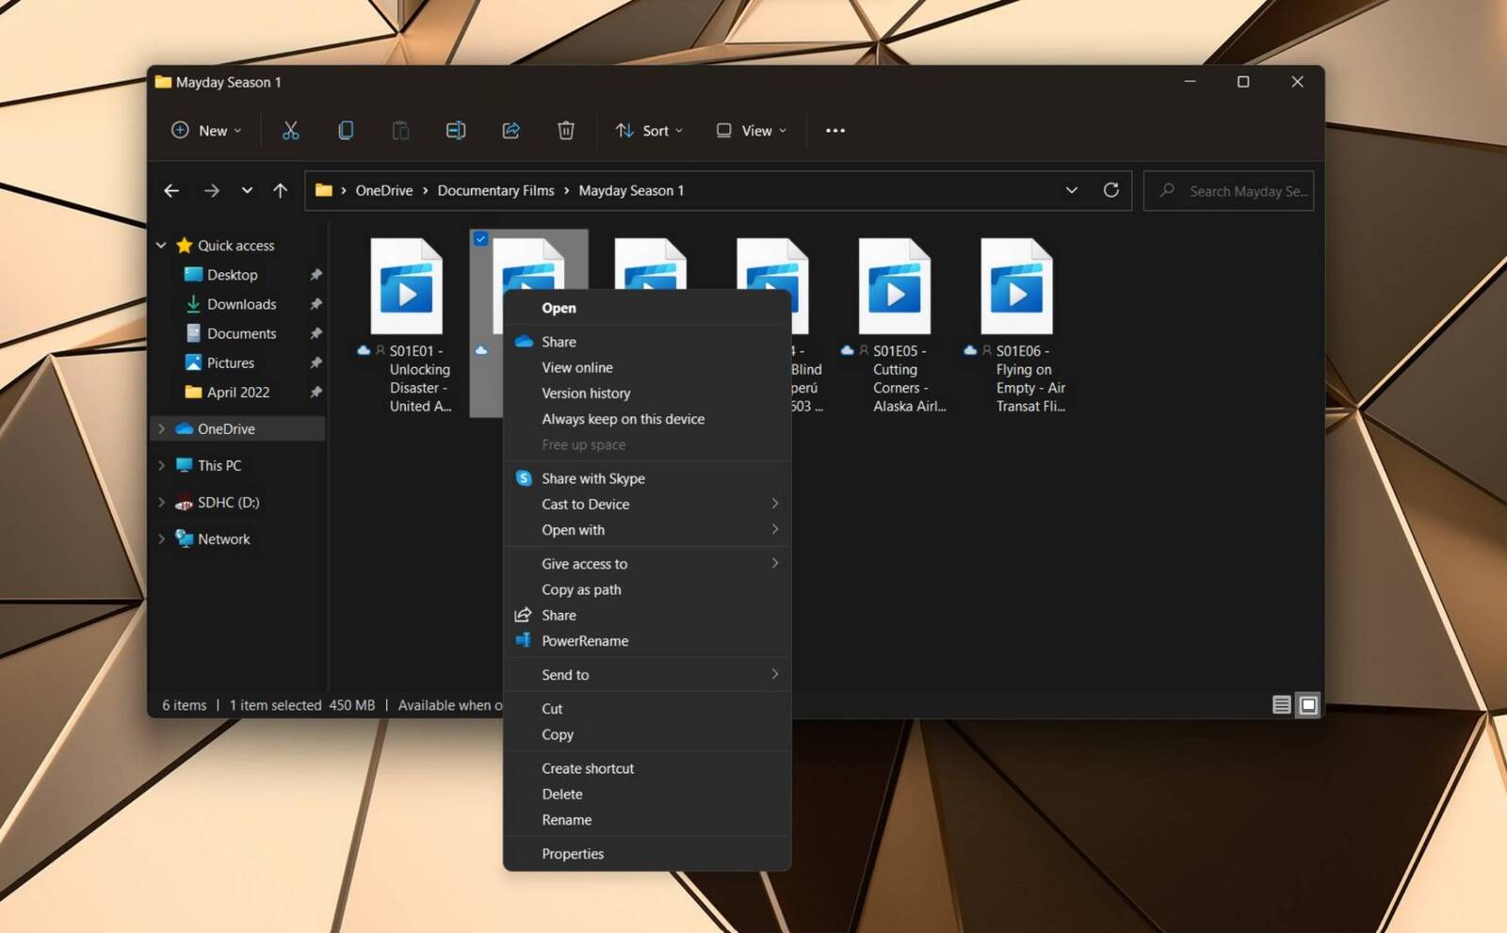Choose Properties from the context menu

tap(572, 853)
